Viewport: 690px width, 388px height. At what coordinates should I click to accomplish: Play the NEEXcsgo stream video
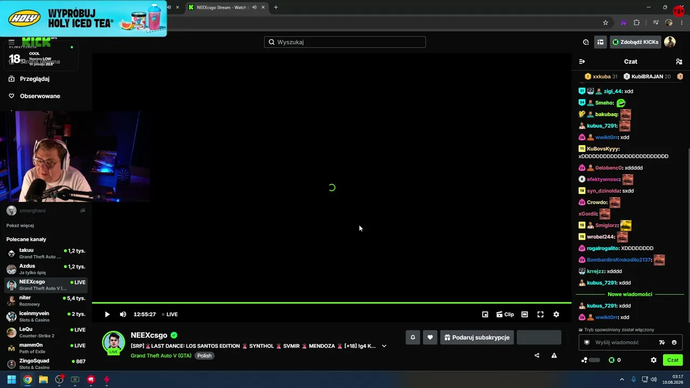[x=107, y=314]
